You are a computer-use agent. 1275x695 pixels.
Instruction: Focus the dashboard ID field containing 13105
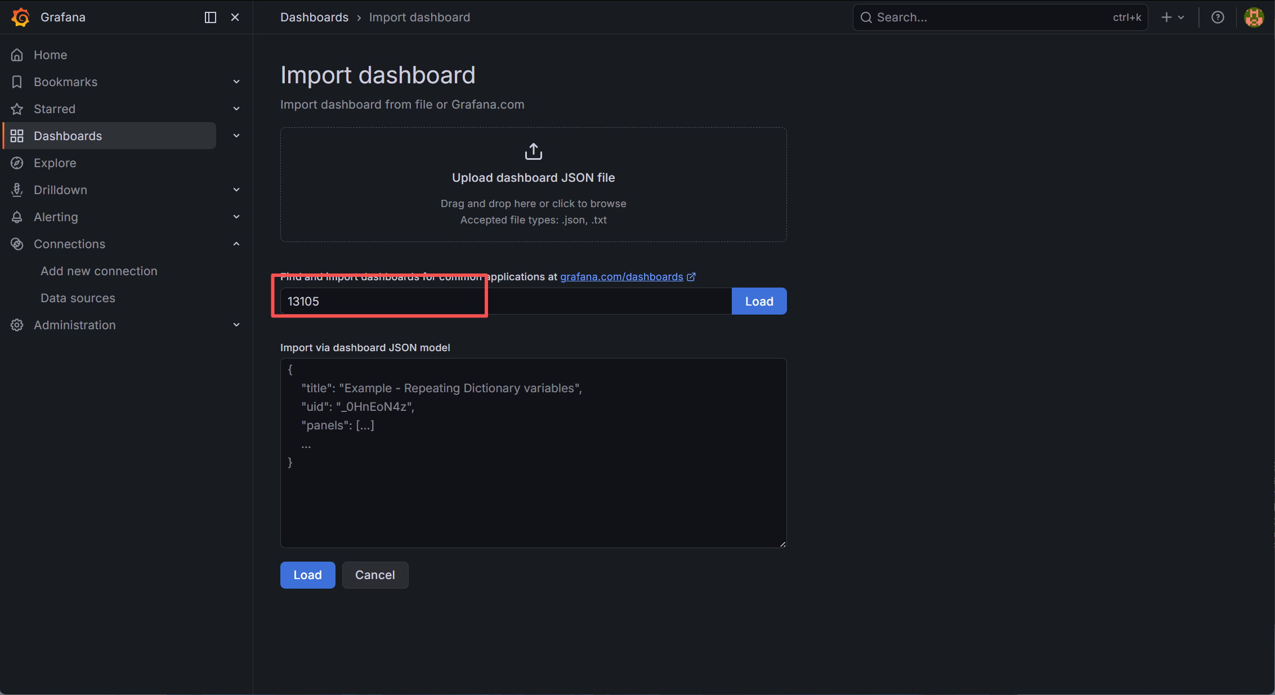click(x=506, y=302)
